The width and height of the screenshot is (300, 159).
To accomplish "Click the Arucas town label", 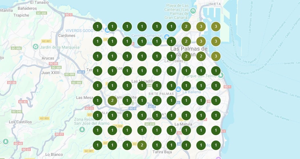I will point(48,58).
